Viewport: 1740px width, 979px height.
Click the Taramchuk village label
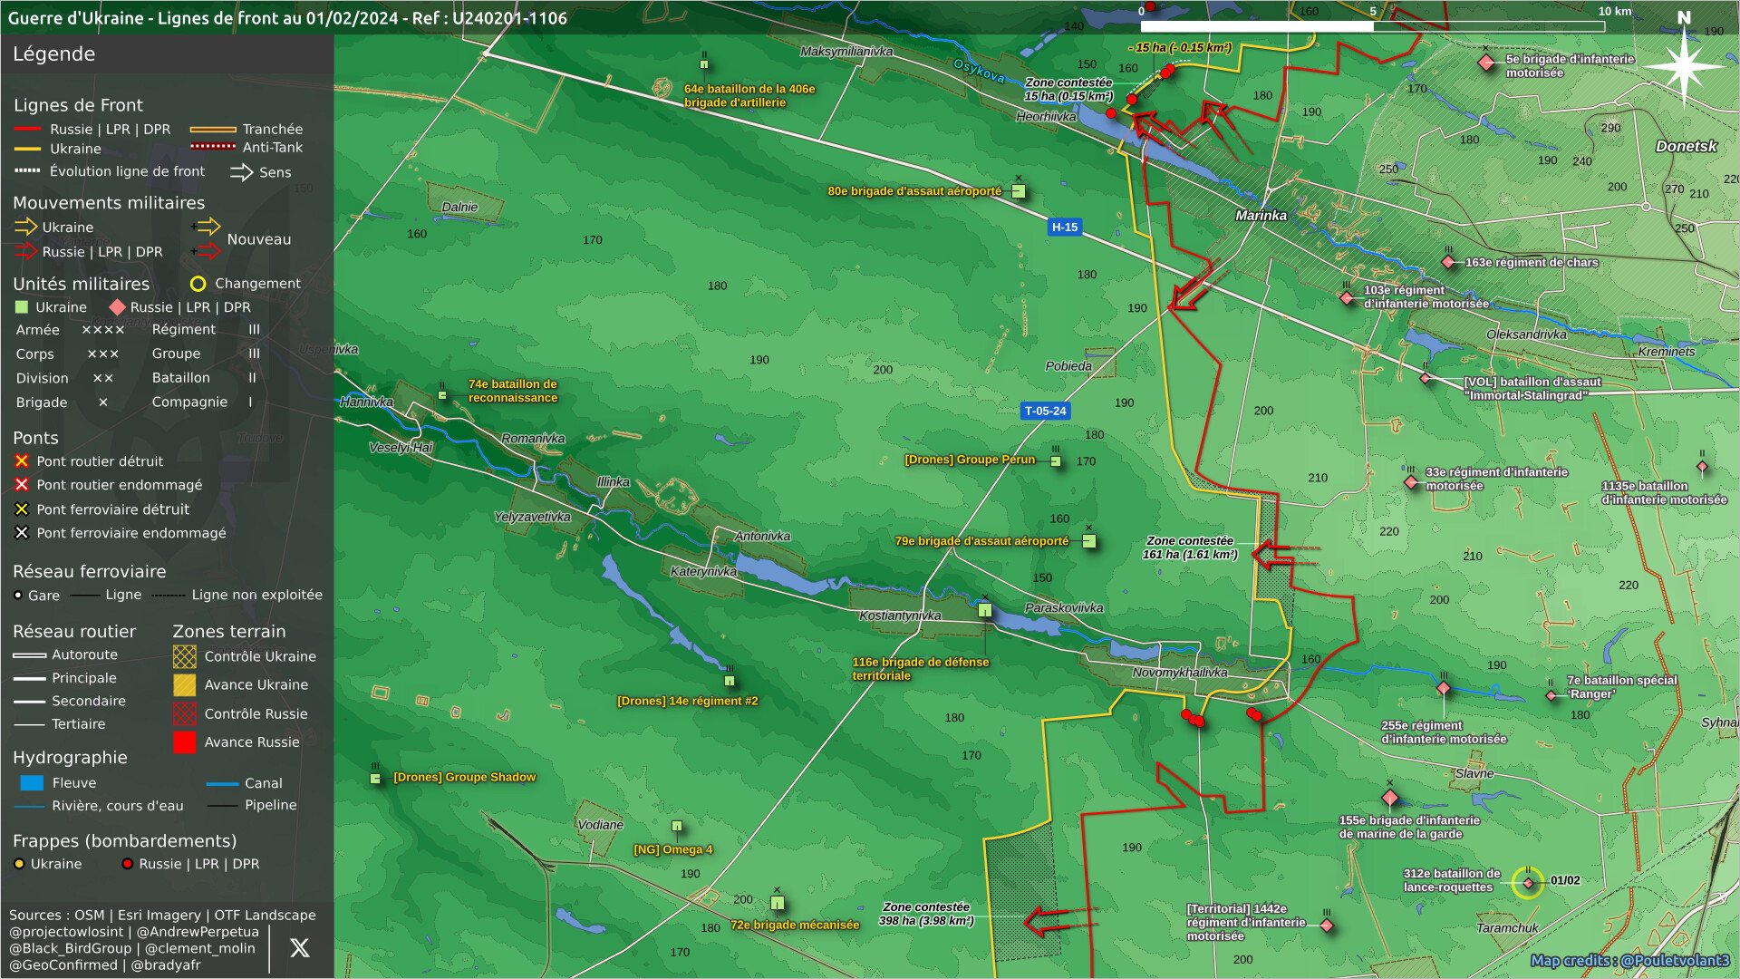pos(1507,927)
